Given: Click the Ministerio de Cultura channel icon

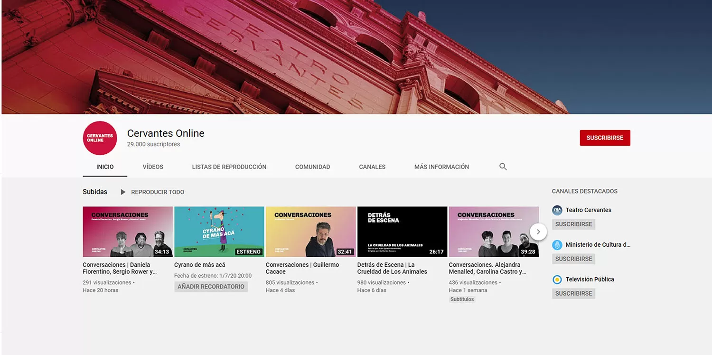Looking at the screenshot, I should pos(557,245).
